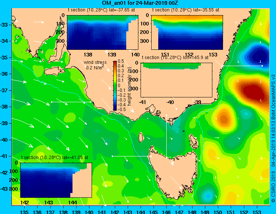The image size is (276, 214).
Task: Click the vertical white section line at longitude 146
Action: tap(166, 136)
